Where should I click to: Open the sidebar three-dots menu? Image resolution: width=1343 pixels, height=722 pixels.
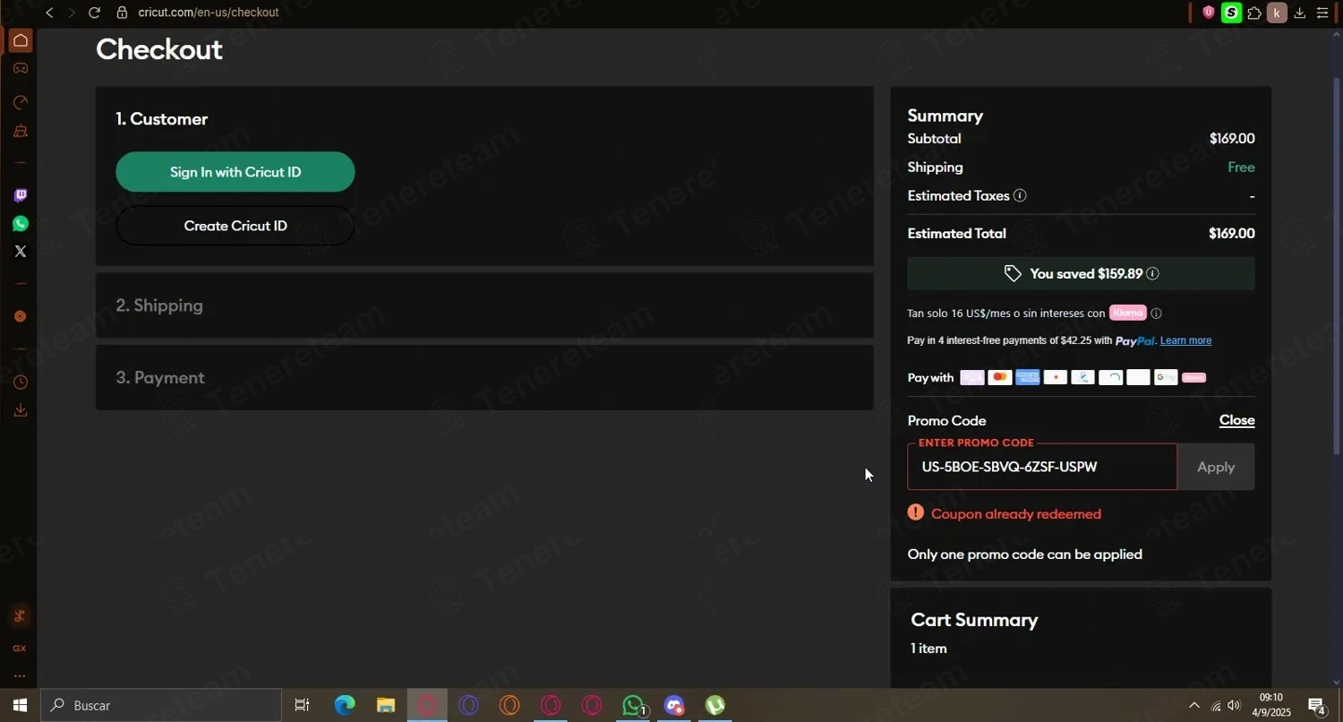20,676
